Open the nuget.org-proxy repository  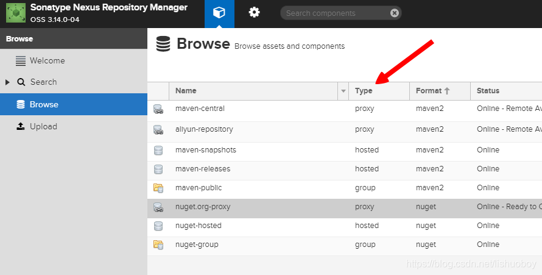click(x=203, y=207)
